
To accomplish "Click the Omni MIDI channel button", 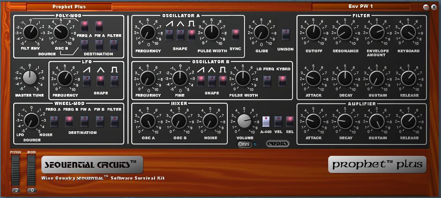I will pos(245,144).
